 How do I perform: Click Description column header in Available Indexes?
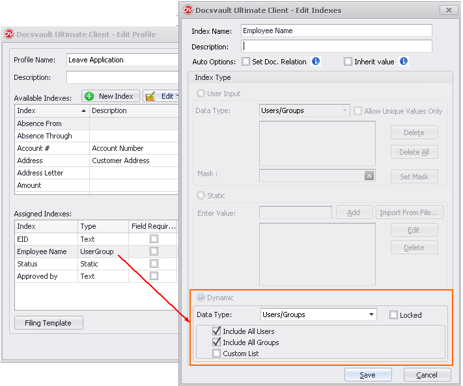pos(134,110)
